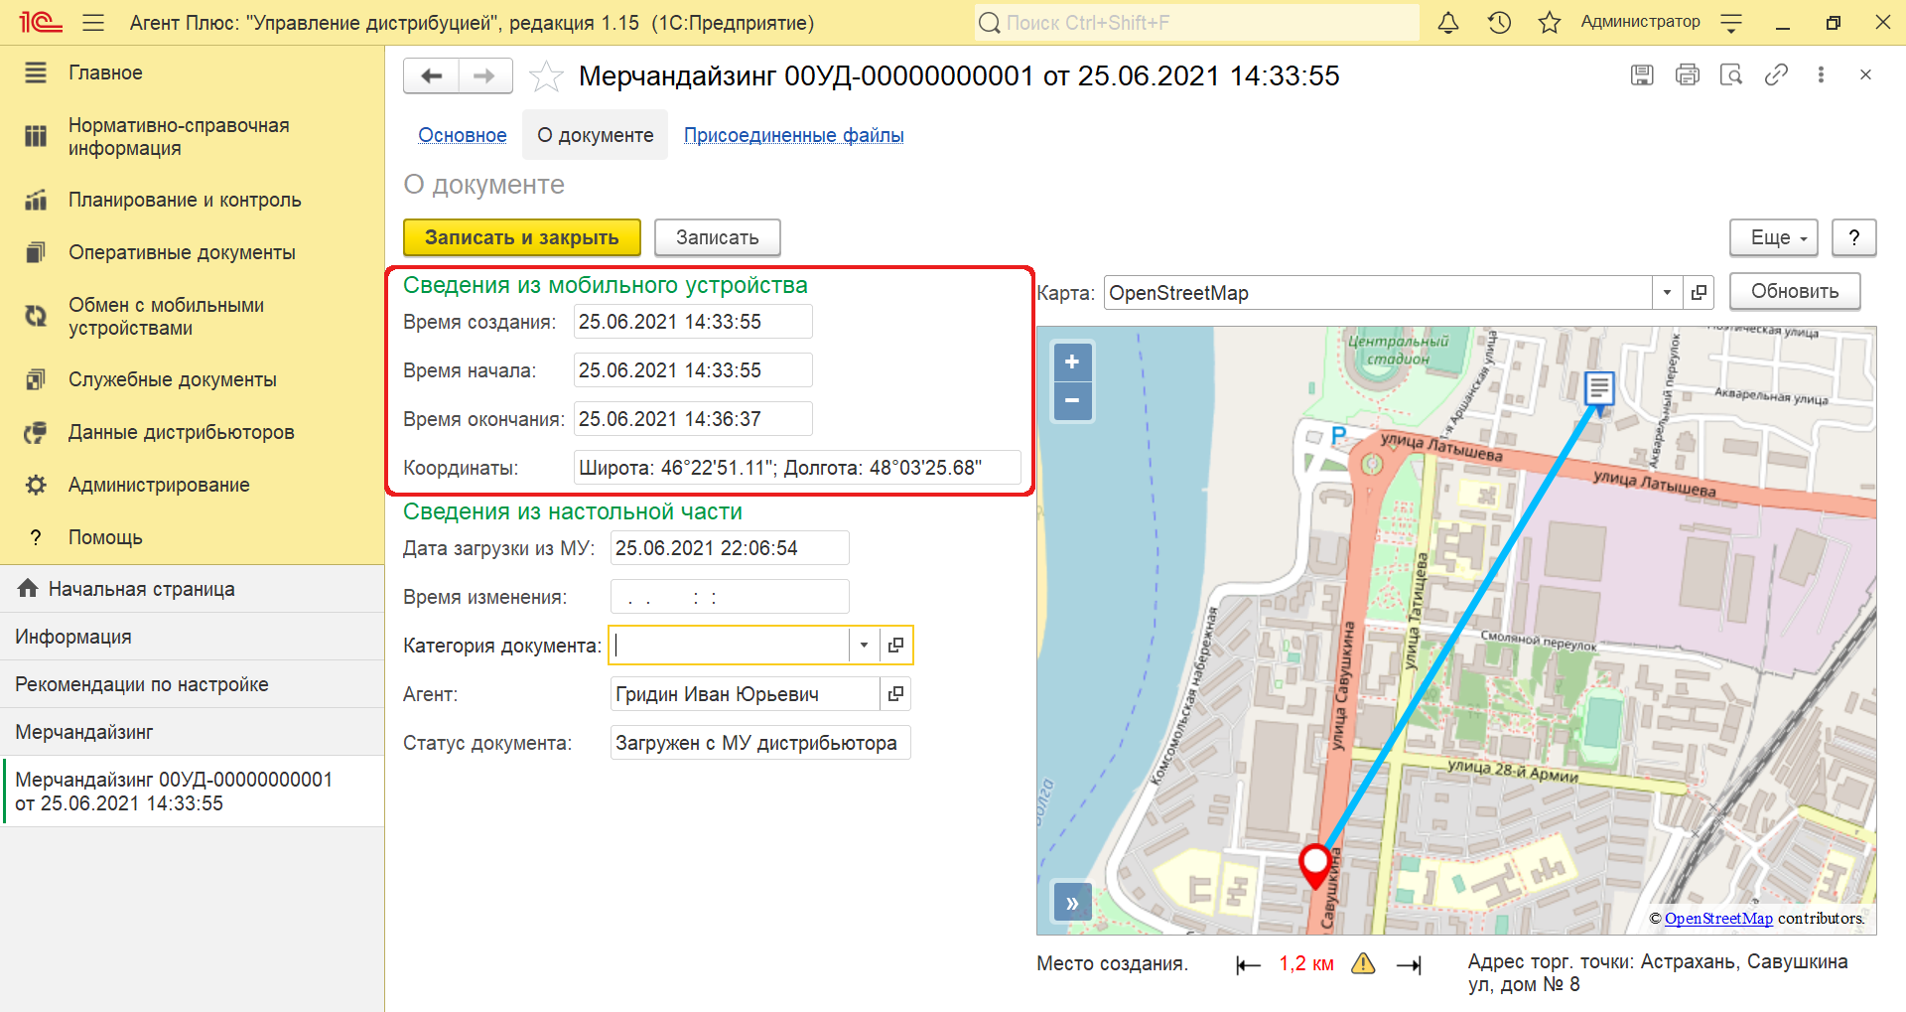Open help with question mark button

point(1853,237)
